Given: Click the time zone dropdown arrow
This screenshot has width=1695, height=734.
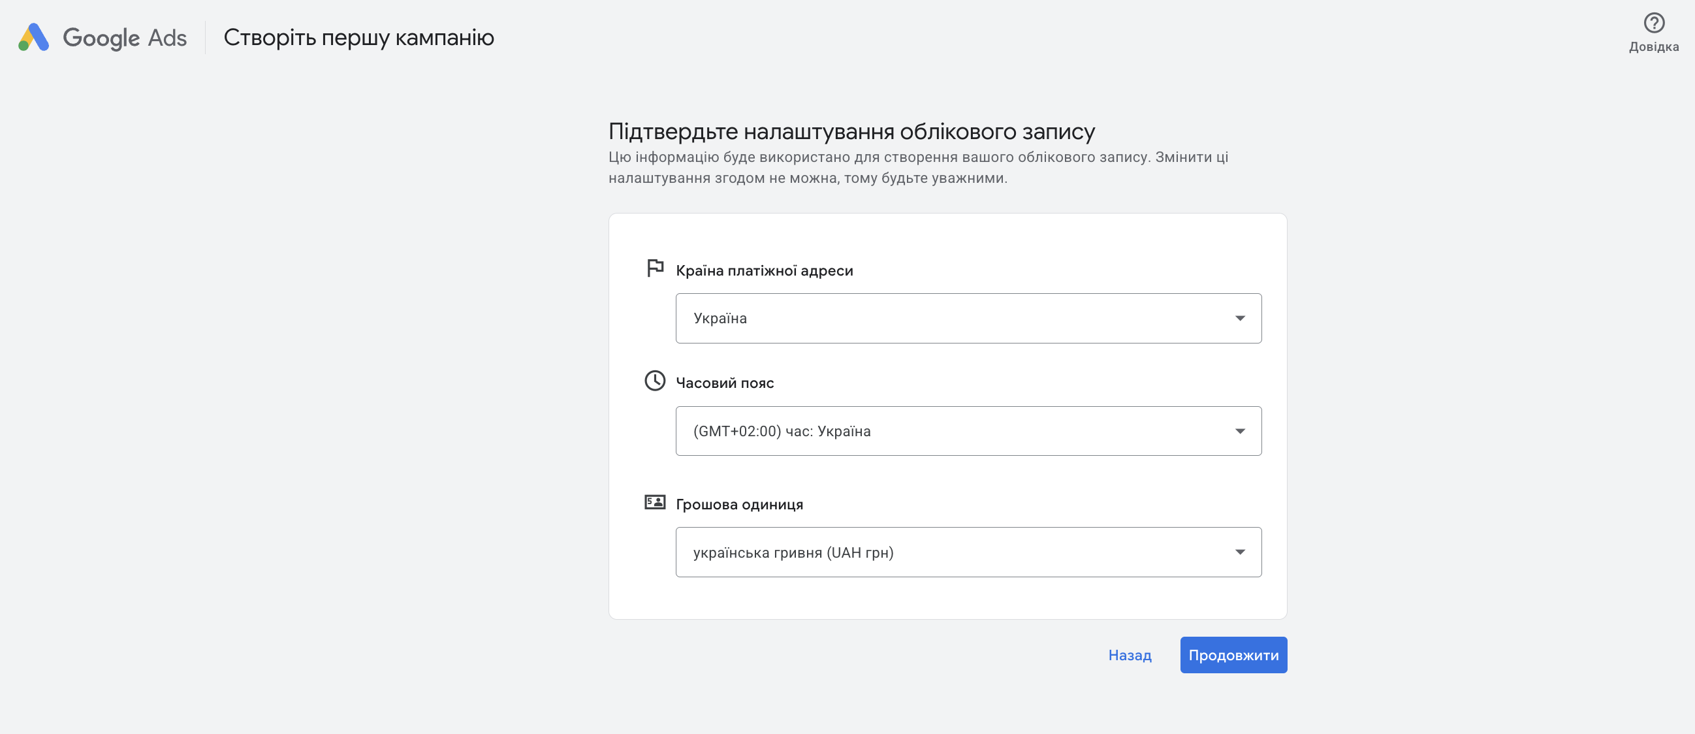Looking at the screenshot, I should click(1240, 431).
